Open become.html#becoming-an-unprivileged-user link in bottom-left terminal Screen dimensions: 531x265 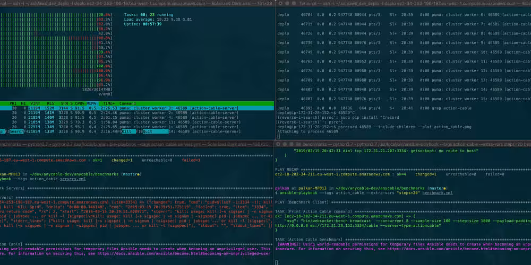[x=184, y=253]
